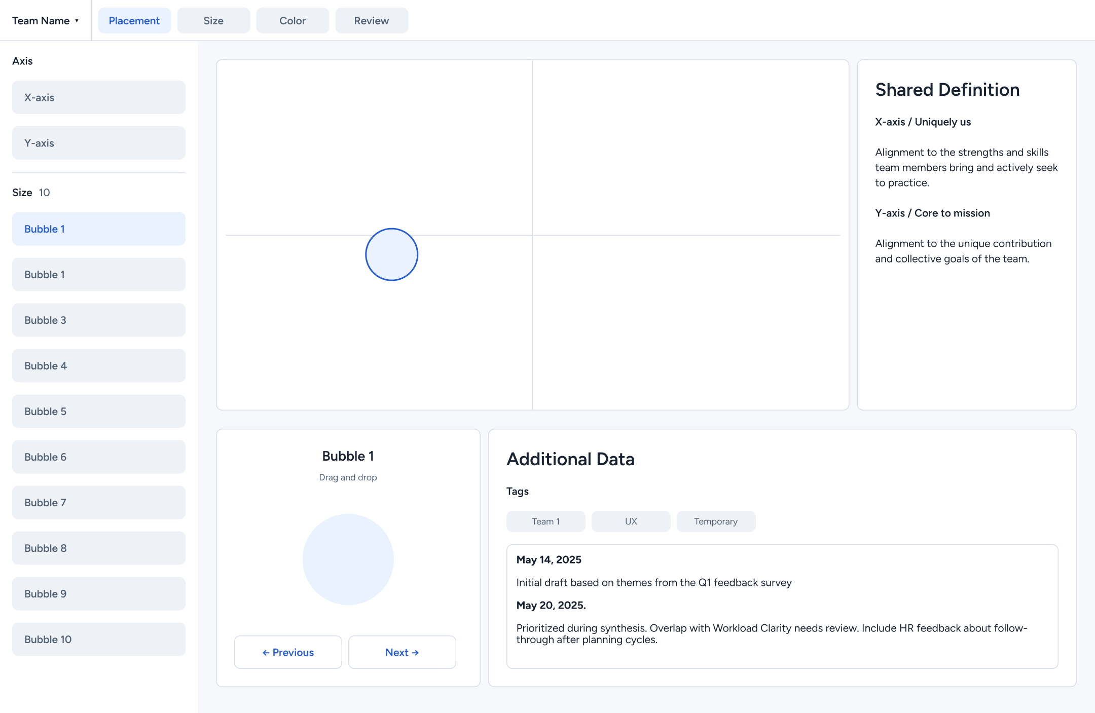Click the Shared Definition heading
Viewport: 1095px width, 713px height.
coord(947,90)
